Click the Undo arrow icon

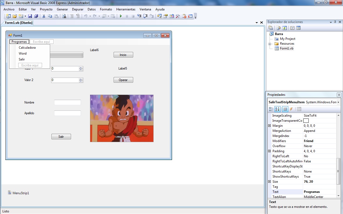pos(86,16)
